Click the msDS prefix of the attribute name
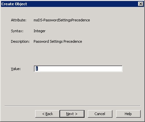 point(38,20)
